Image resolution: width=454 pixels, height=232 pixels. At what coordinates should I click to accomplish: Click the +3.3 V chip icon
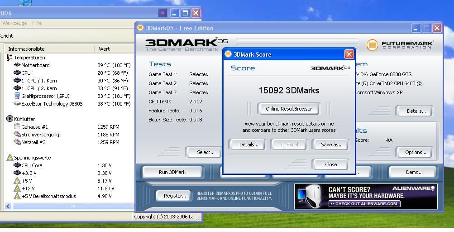tap(17, 173)
